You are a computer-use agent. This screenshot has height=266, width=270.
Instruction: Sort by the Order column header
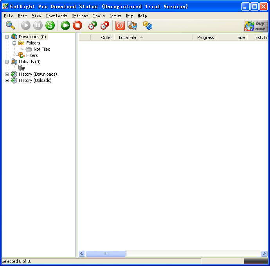(103, 37)
